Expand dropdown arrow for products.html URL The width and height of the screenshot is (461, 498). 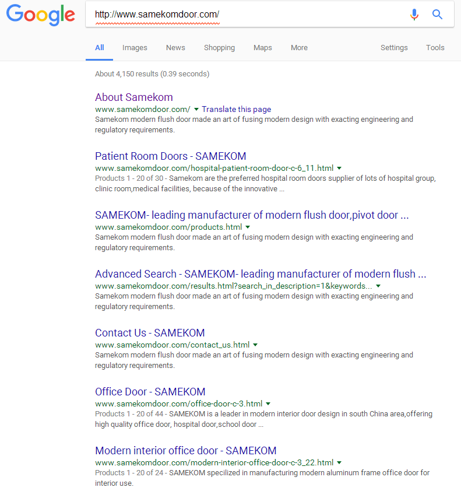tap(248, 227)
